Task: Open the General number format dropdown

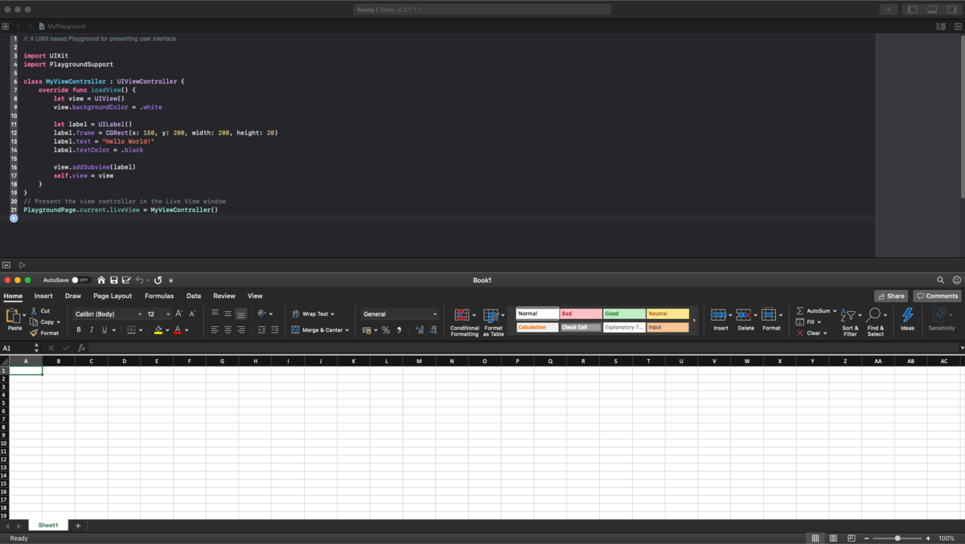Action: (x=400, y=314)
